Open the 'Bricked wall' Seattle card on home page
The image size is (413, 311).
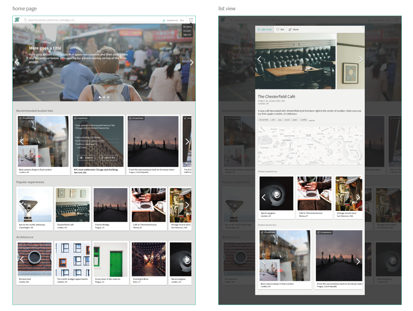pos(35,263)
